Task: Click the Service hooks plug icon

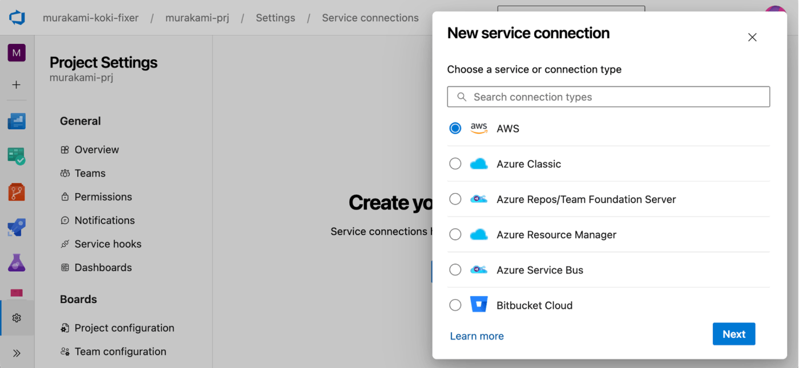Action: click(64, 244)
